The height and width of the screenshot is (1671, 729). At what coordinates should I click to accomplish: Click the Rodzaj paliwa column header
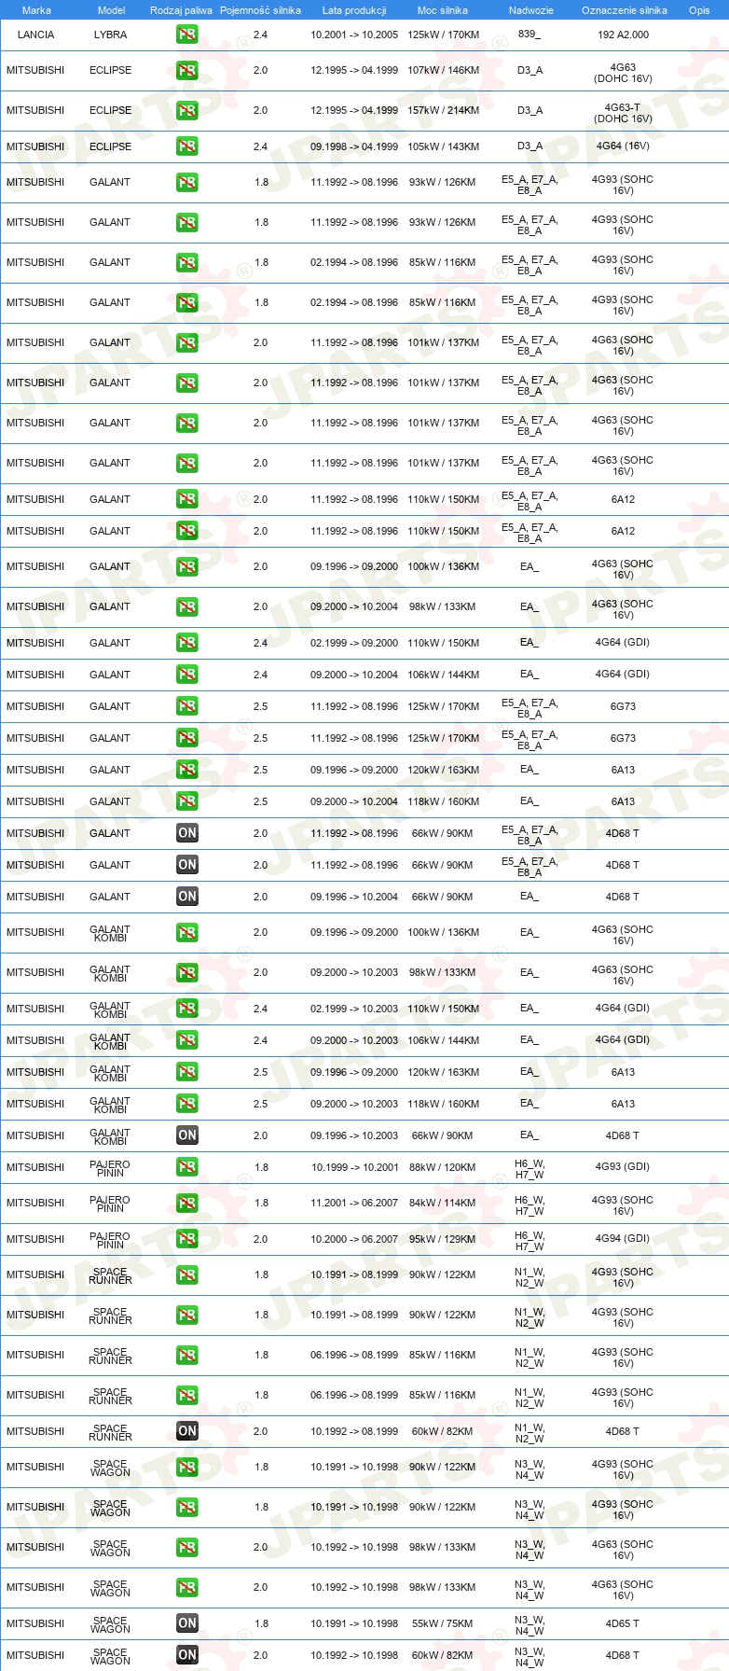click(181, 10)
